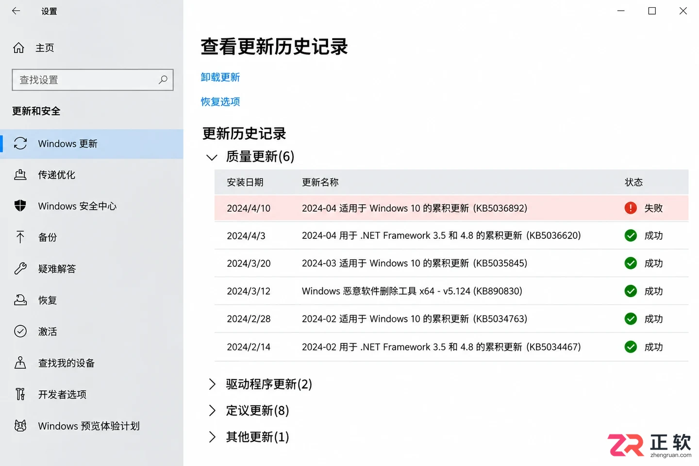Open 查找我的设备 settings
The height and width of the screenshot is (466, 699).
[66, 363]
